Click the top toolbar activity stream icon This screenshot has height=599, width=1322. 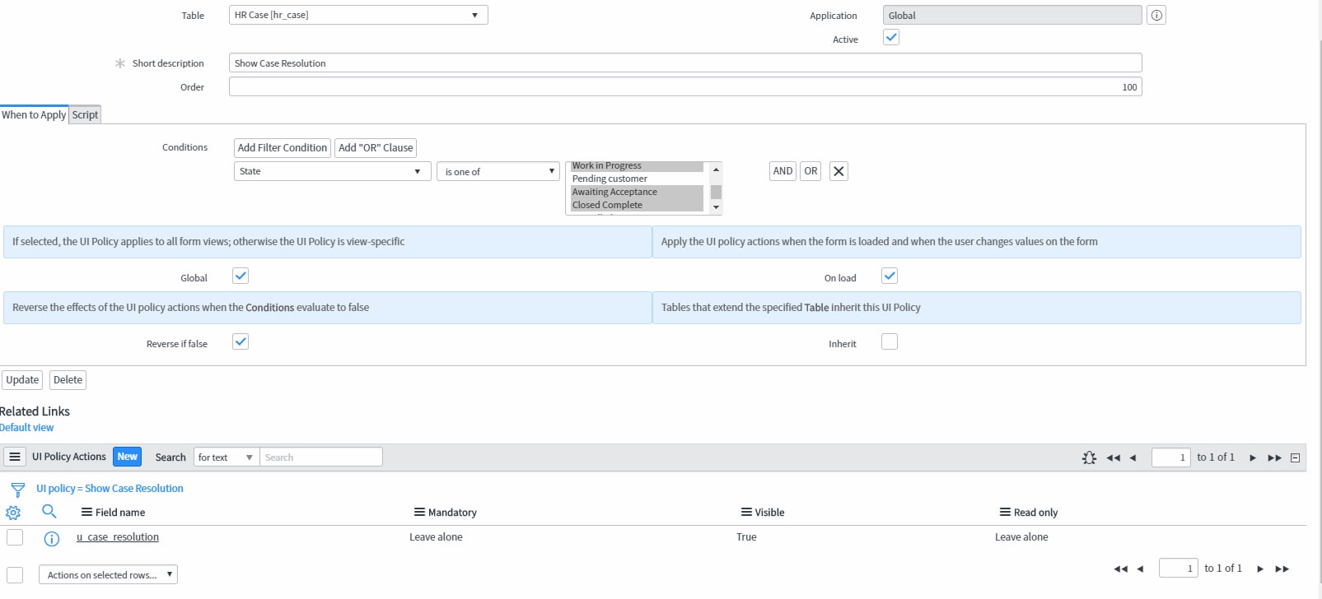1089,457
